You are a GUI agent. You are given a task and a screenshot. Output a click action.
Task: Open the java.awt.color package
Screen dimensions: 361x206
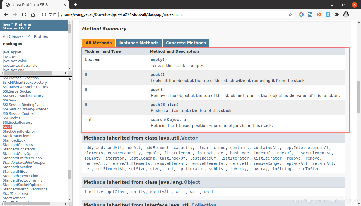(x=15, y=61)
